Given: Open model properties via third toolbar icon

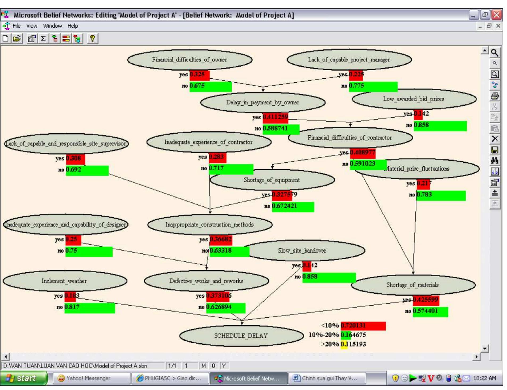Looking at the screenshot, I should click(x=32, y=39).
